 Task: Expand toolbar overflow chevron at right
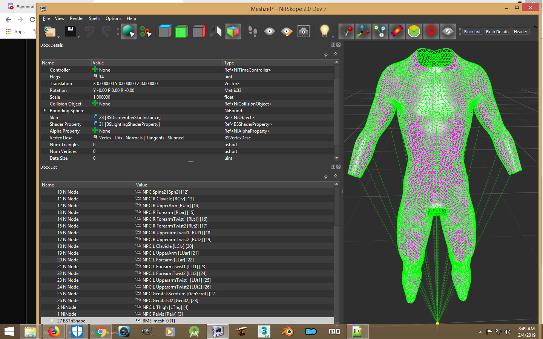click(535, 27)
